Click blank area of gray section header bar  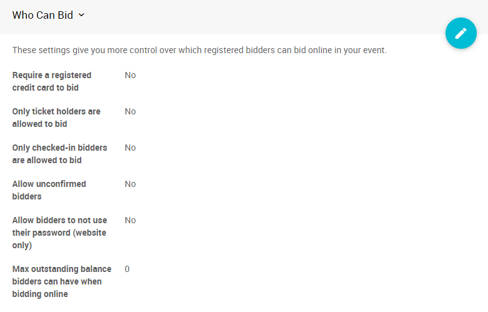coord(262,16)
